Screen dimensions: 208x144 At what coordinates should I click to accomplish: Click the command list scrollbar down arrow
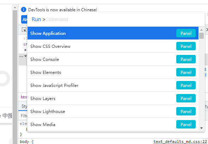pyautogui.click(x=201, y=128)
